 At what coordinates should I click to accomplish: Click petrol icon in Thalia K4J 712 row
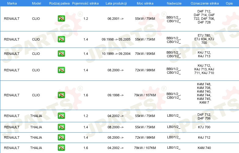pyautogui.click(x=61, y=137)
